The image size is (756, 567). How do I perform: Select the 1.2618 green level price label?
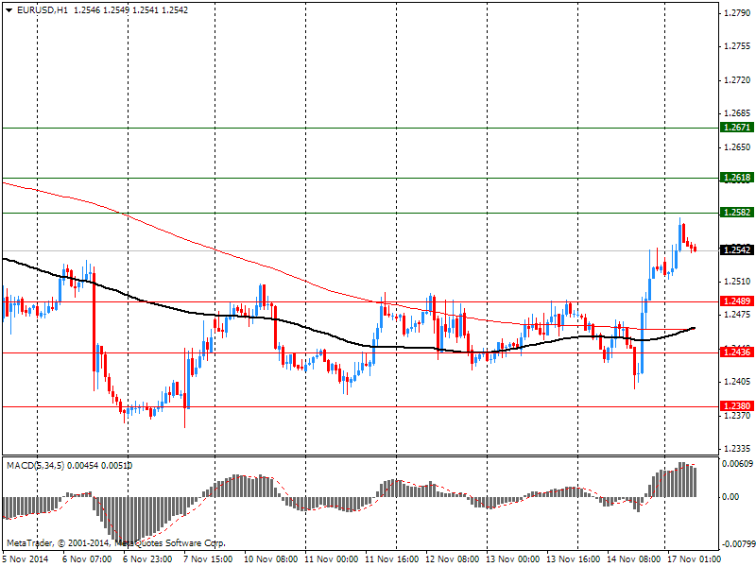pos(737,178)
